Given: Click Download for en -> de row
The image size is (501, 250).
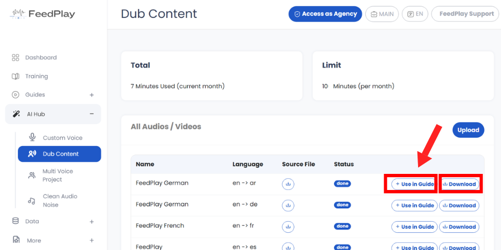Looking at the screenshot, I should pos(459,206).
